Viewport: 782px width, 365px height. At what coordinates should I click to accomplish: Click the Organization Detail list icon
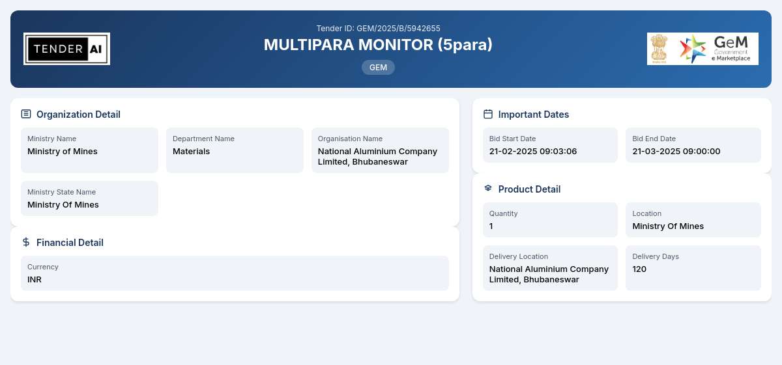click(26, 114)
